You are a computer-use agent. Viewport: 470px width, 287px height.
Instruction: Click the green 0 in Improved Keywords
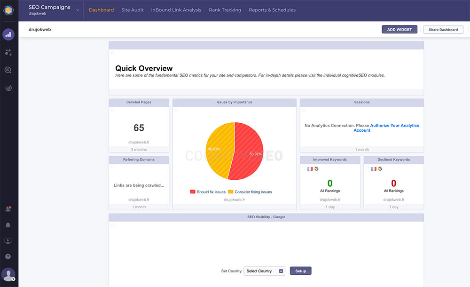(330, 183)
